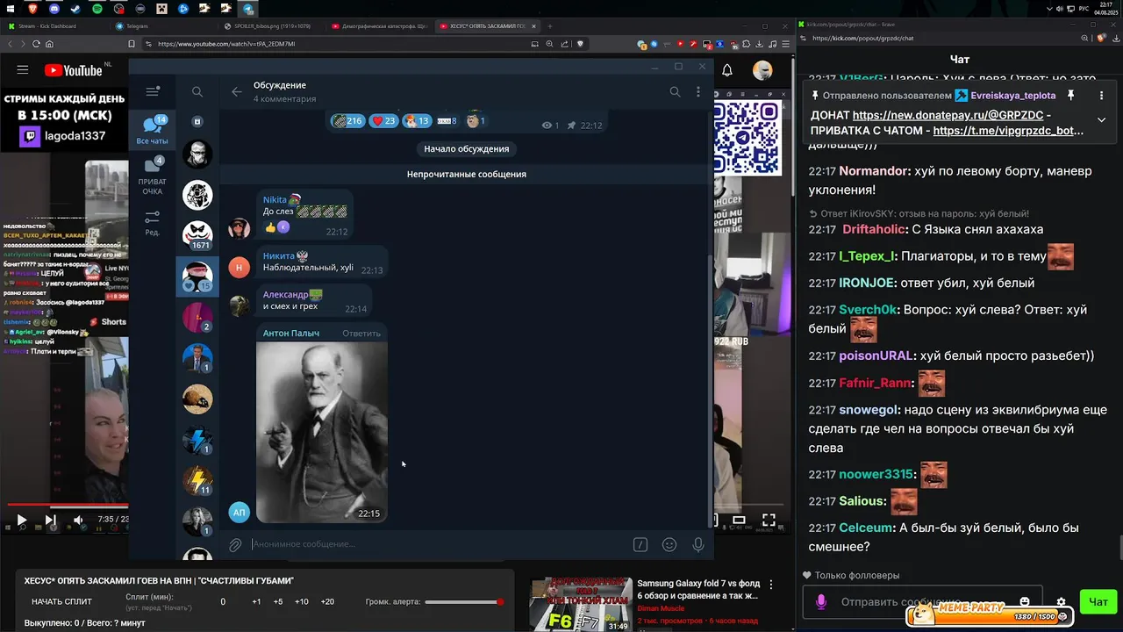Click the reaction with count 13
The height and width of the screenshot is (632, 1123).
coord(417,121)
